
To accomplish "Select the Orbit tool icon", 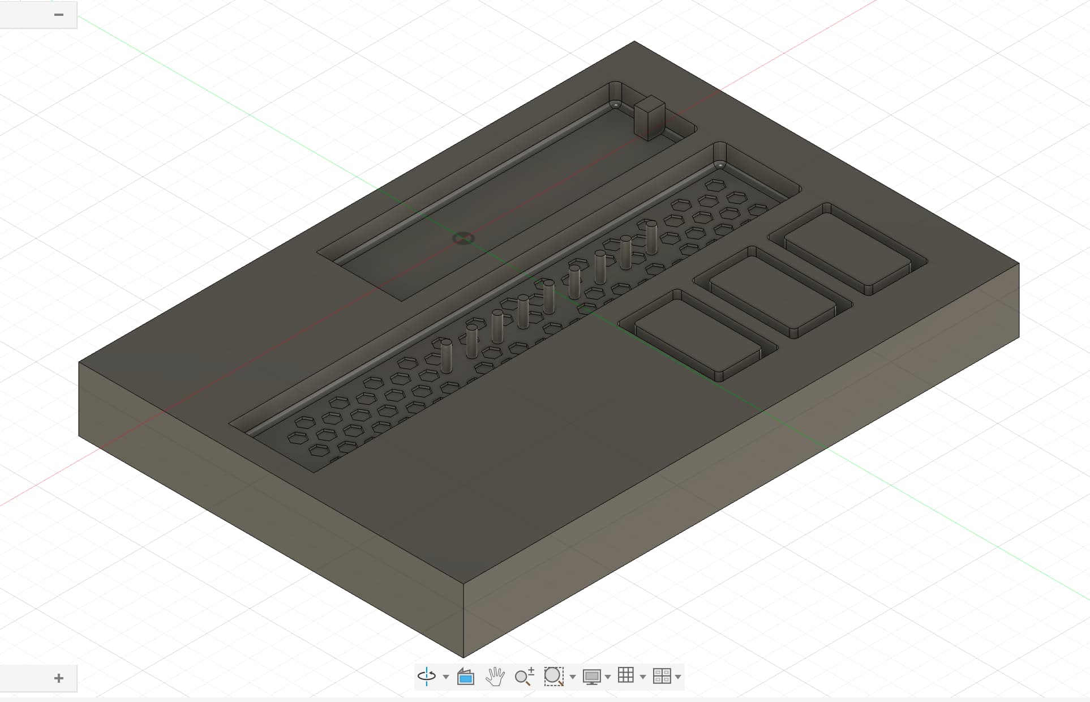I will 426,676.
